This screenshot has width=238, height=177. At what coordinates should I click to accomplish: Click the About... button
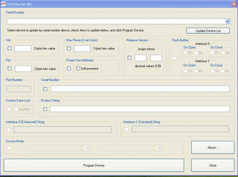pyautogui.click(x=213, y=147)
